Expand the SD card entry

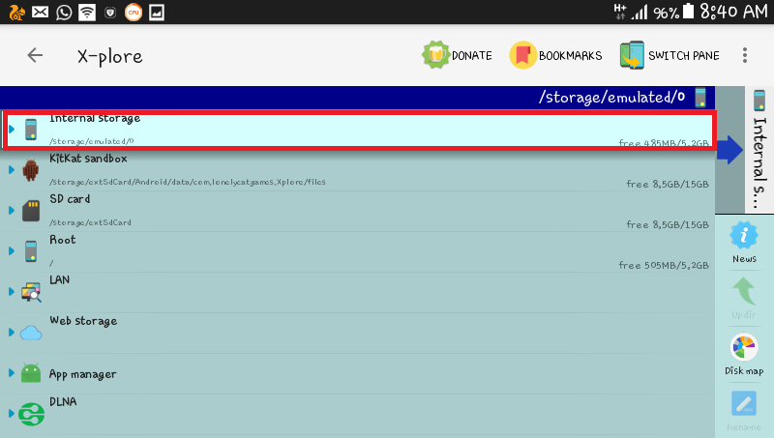coord(12,211)
